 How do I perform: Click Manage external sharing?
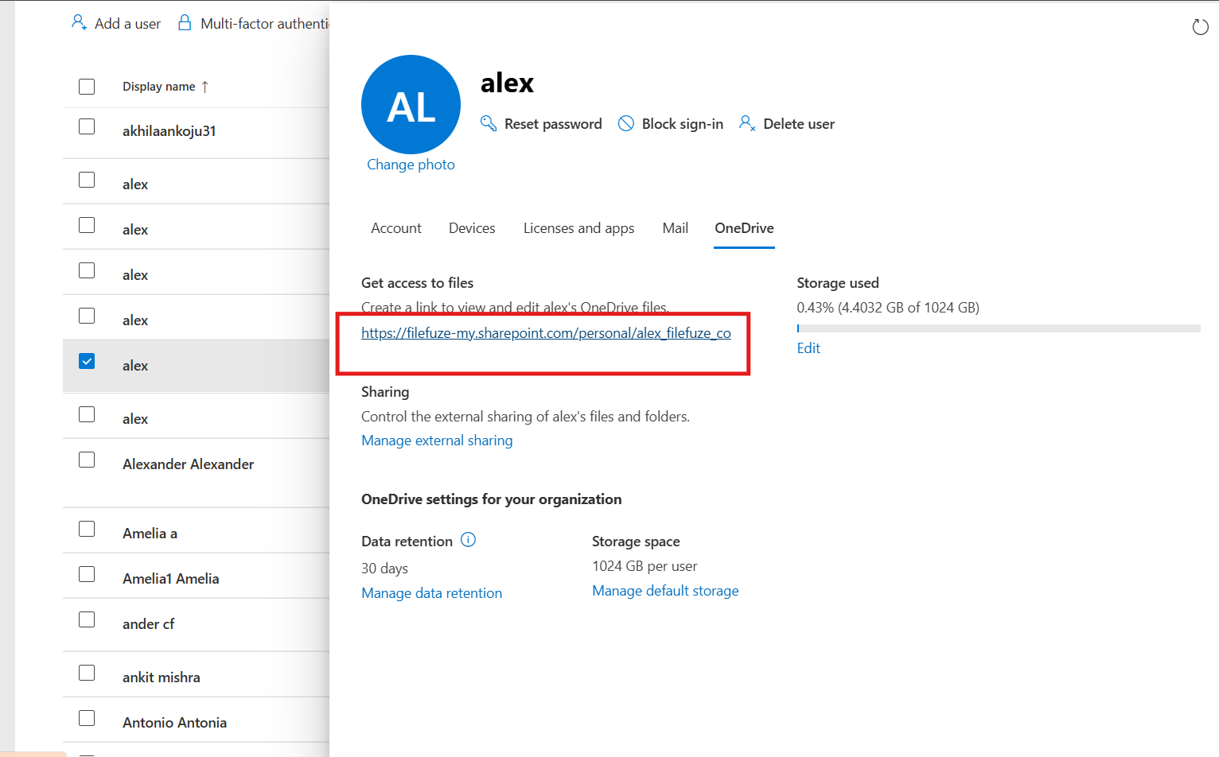pyautogui.click(x=437, y=440)
